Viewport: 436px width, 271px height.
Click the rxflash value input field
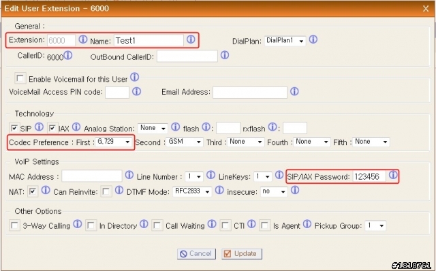[295, 128]
